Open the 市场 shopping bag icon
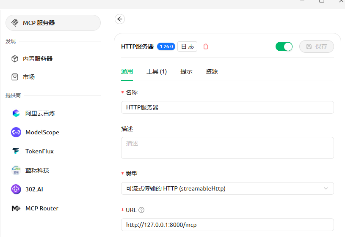This screenshot has width=345, height=237. click(15, 77)
